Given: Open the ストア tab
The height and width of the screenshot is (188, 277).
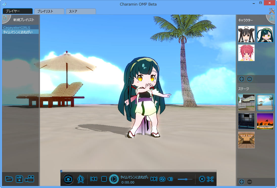Looking at the screenshot, I should (81, 11).
